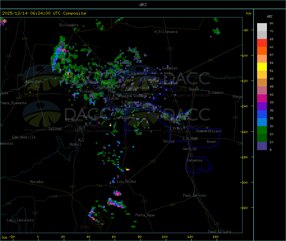
Task: Click the Divisadero map label
Action: tap(69, 25)
